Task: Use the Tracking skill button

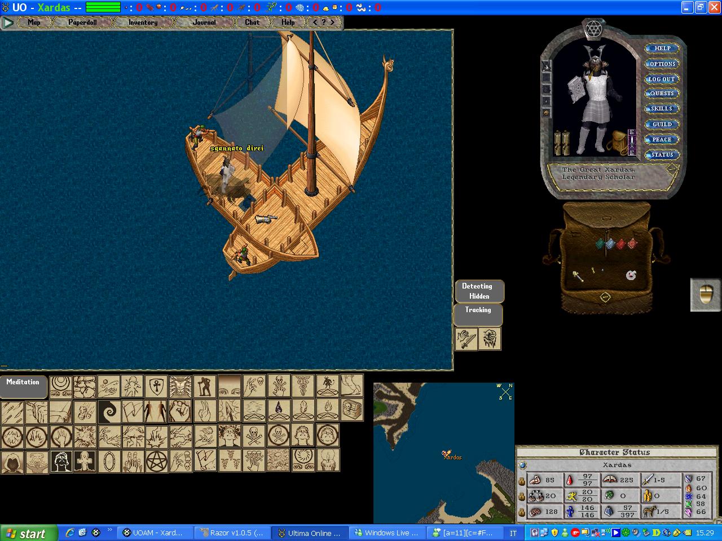Action: [478, 315]
